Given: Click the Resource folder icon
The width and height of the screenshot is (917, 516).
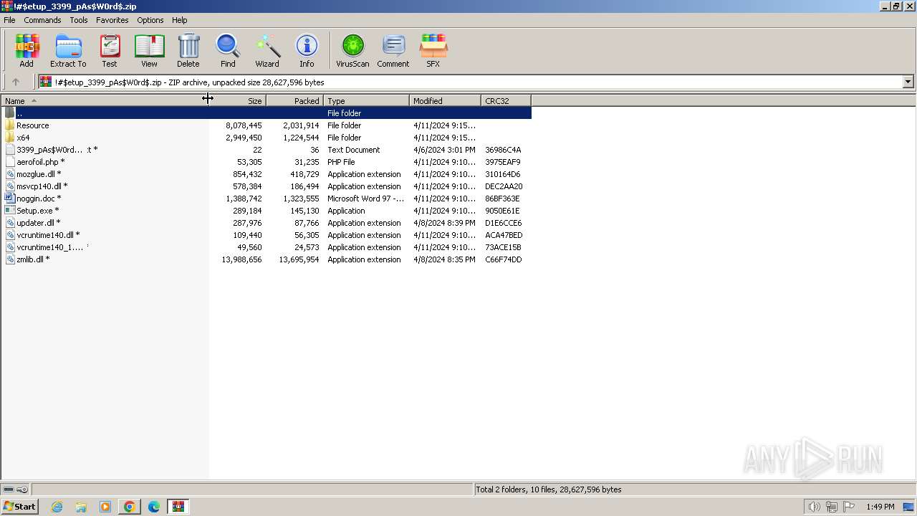Looking at the screenshot, I should [x=9, y=125].
